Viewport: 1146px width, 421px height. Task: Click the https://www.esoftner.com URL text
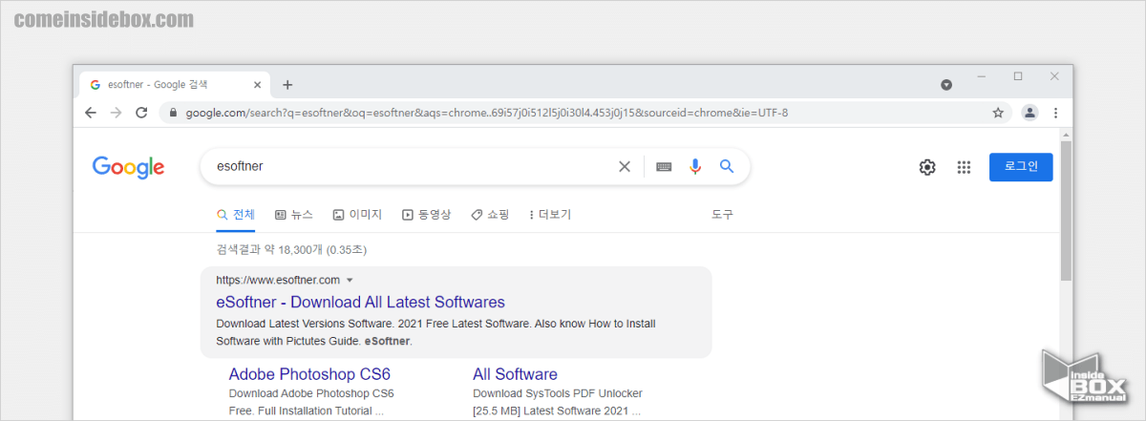point(278,280)
